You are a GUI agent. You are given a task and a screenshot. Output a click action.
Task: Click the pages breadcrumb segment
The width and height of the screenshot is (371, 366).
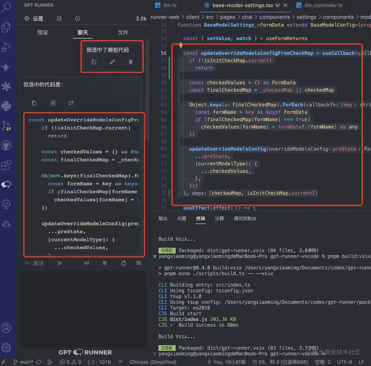(x=228, y=17)
